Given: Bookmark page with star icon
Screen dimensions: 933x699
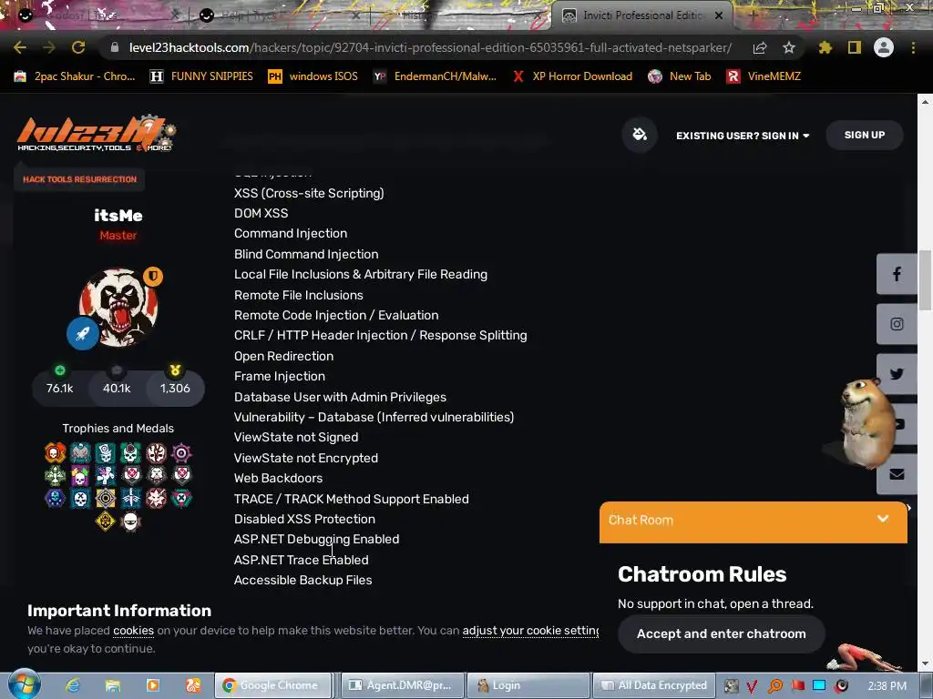Looking at the screenshot, I should pyautogui.click(x=789, y=47).
